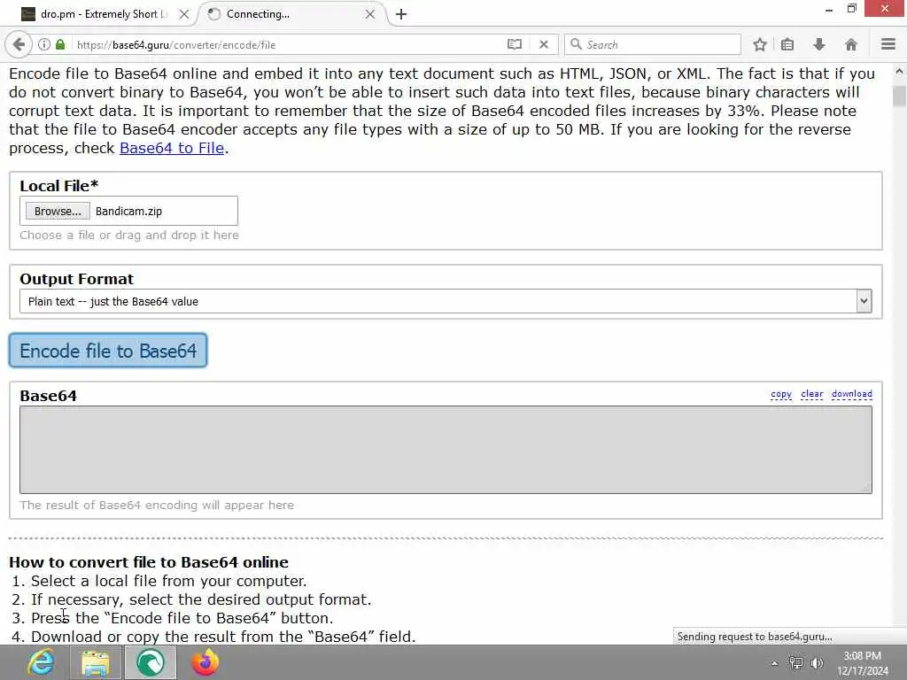907x680 pixels.
Task: Click the search magnifier icon
Action: click(x=576, y=44)
